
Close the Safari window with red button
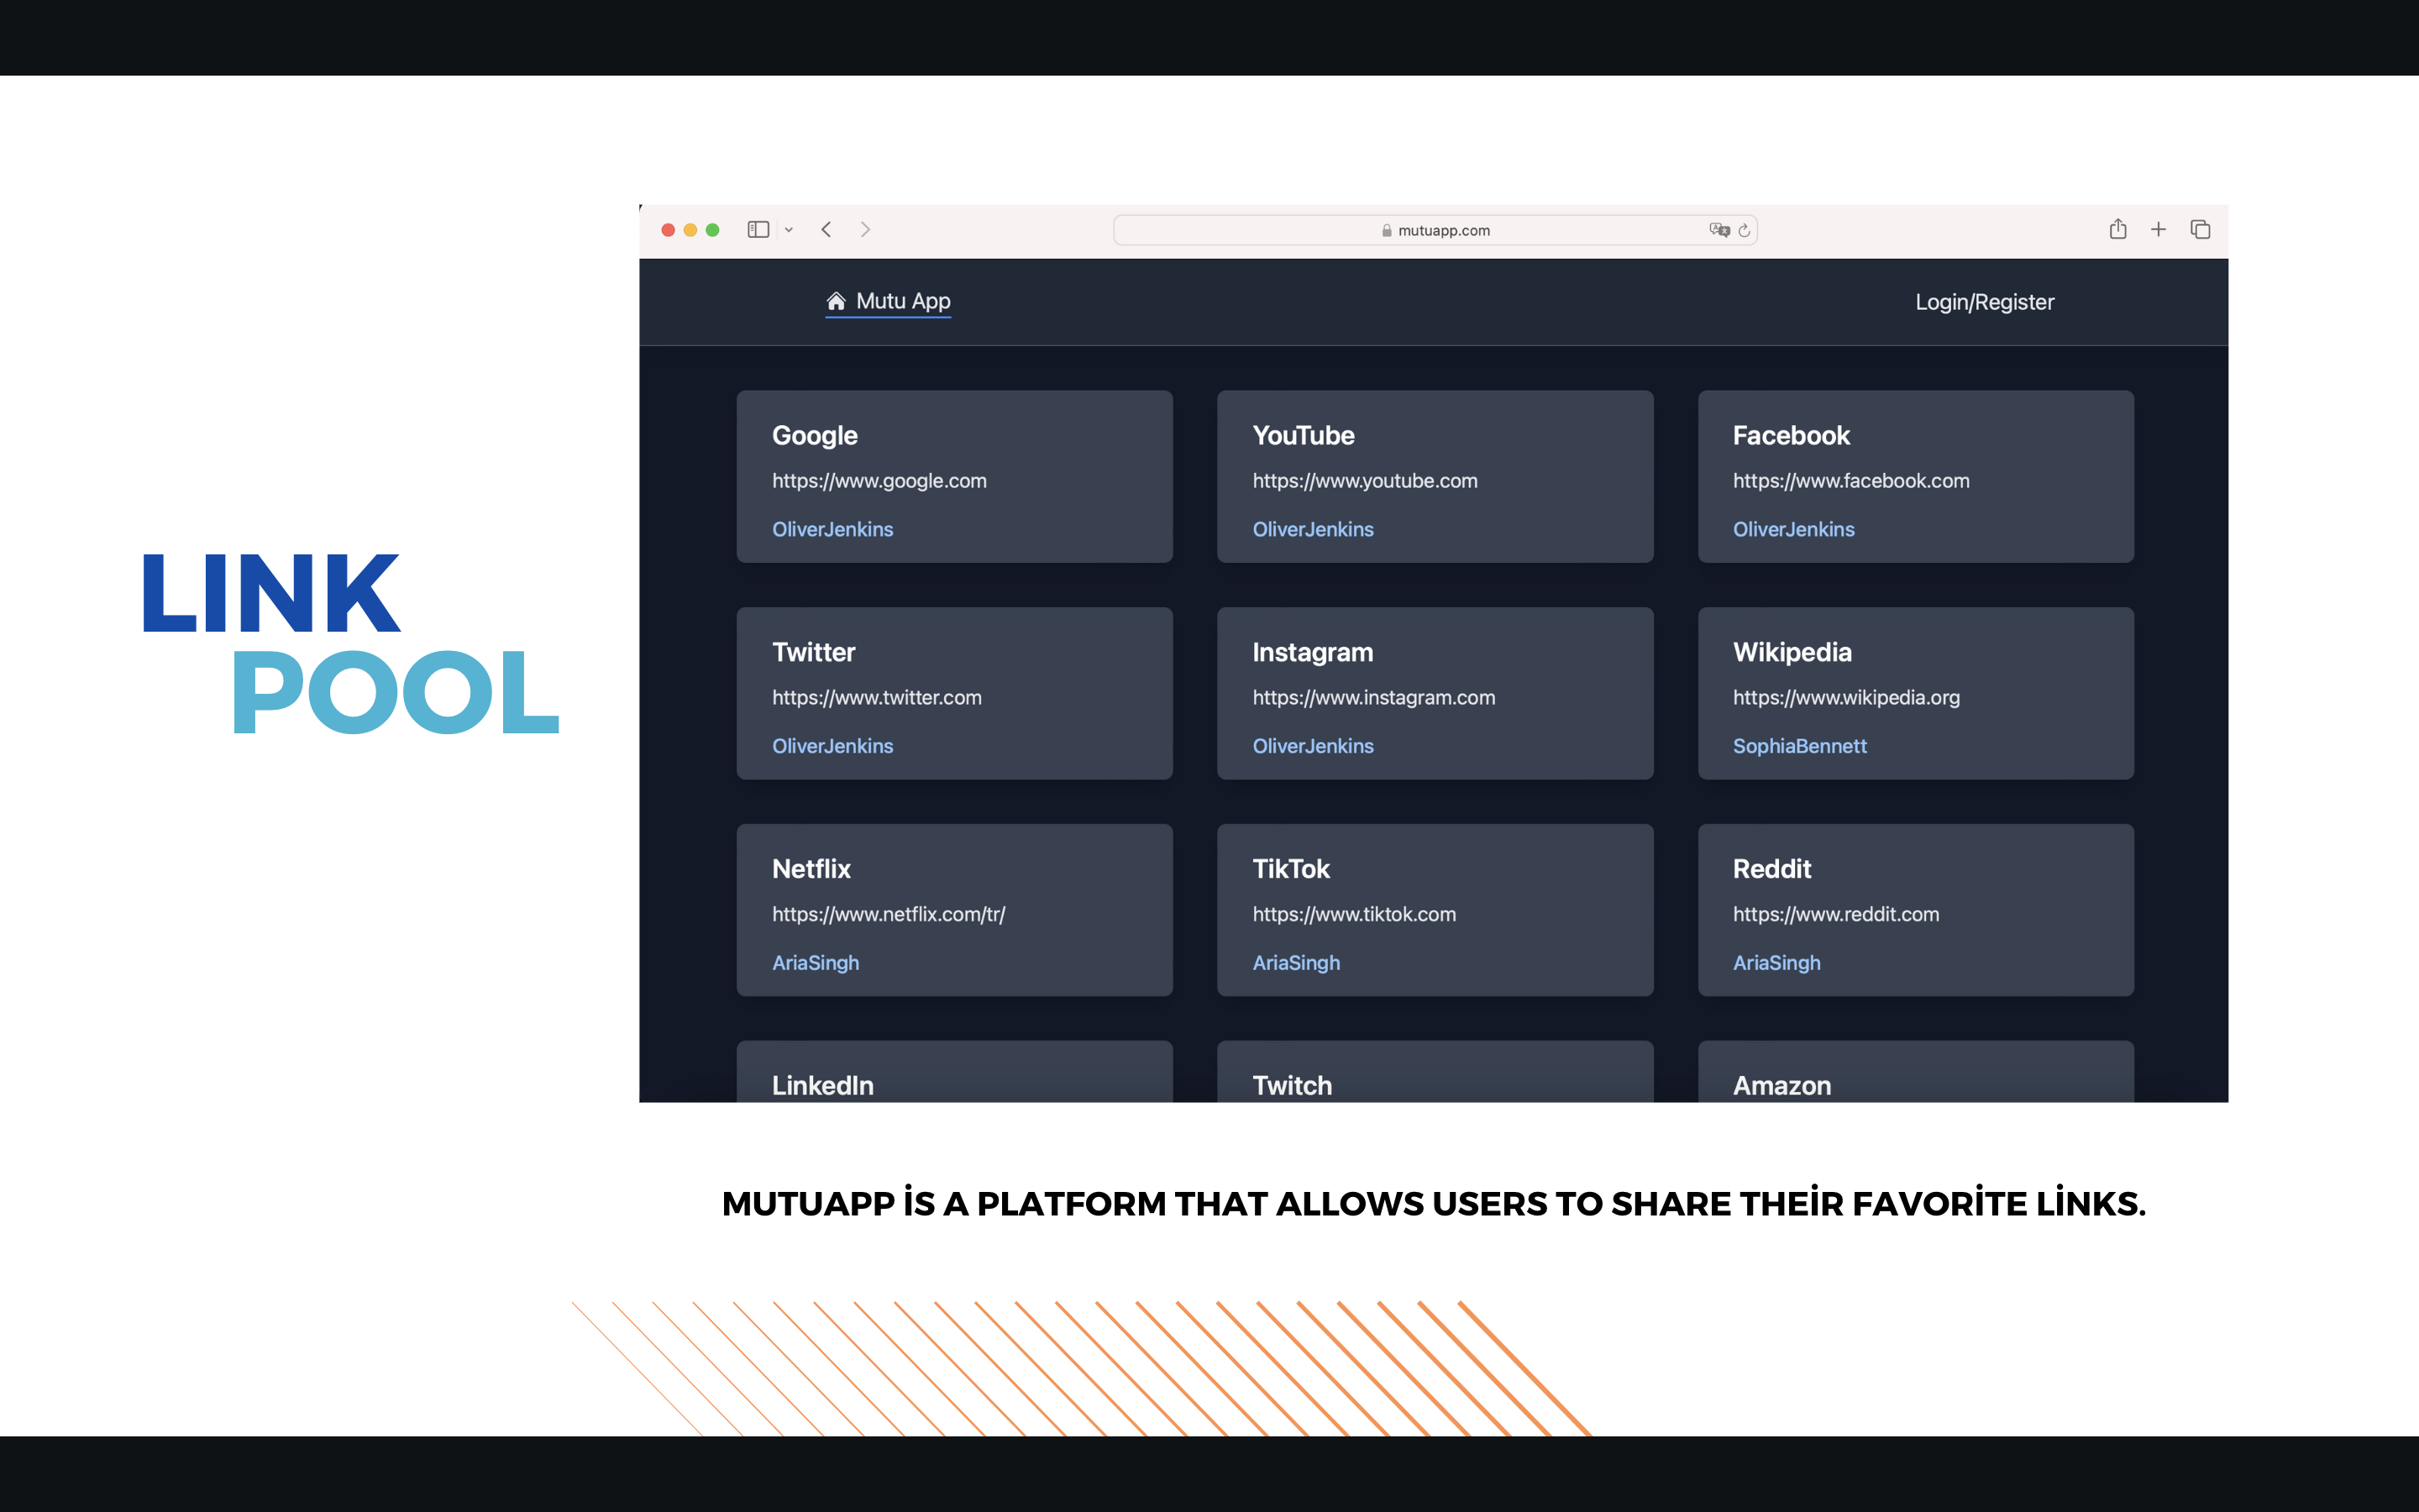[x=668, y=230]
